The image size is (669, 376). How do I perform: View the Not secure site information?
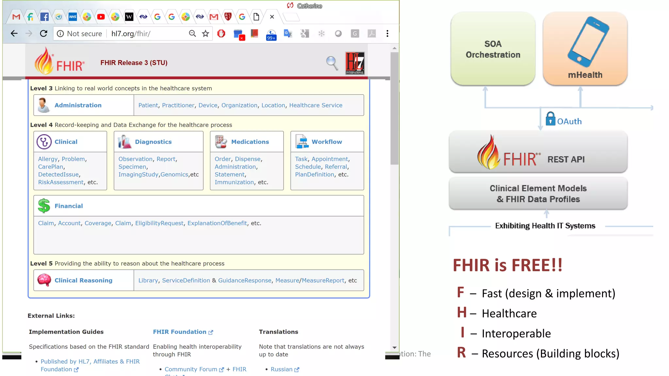pos(79,34)
